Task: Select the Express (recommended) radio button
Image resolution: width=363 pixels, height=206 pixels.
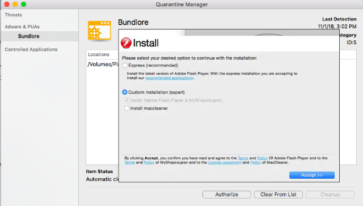Action: coord(125,65)
